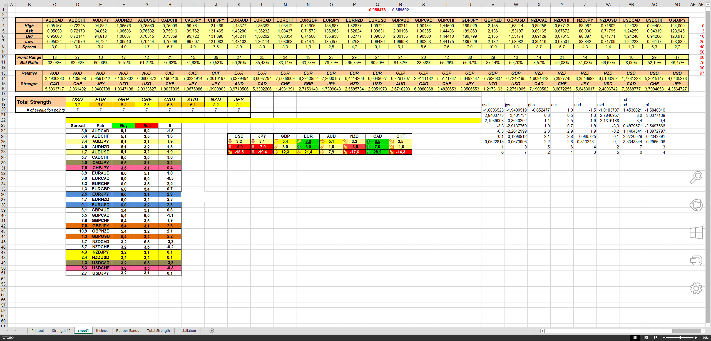711x341 pixels.
Task: Select the GBPNZD spread value 10,9 in row 8
Action: click(493, 47)
